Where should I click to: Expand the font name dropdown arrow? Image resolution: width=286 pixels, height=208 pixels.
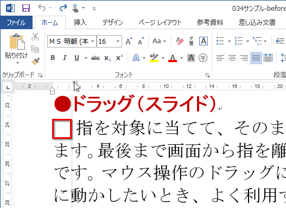(x=93, y=42)
